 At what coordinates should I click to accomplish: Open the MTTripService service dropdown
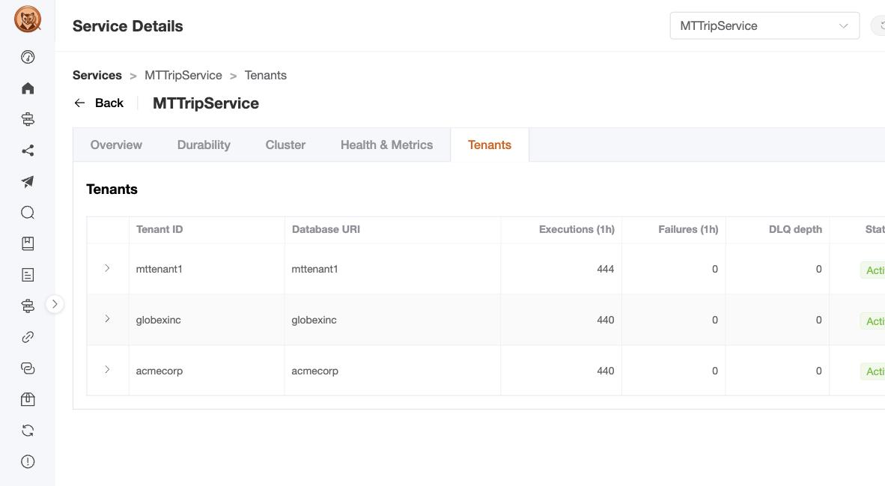pos(764,26)
